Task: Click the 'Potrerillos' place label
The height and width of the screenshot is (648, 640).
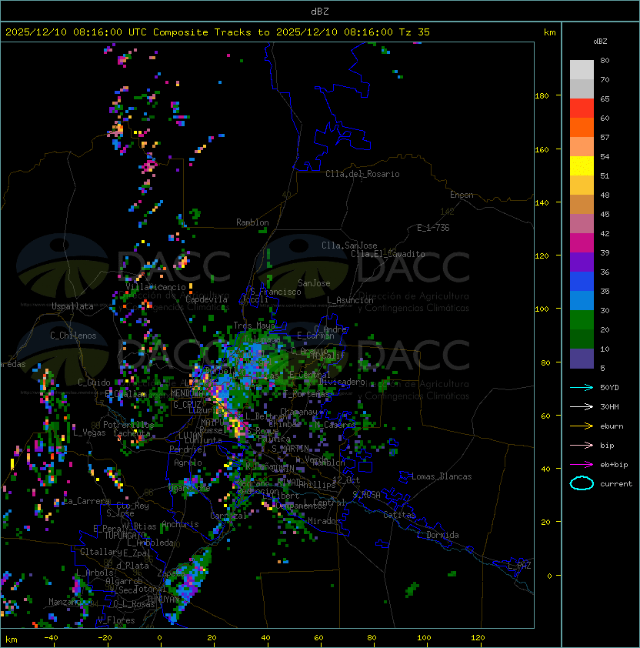Action: pyautogui.click(x=128, y=425)
